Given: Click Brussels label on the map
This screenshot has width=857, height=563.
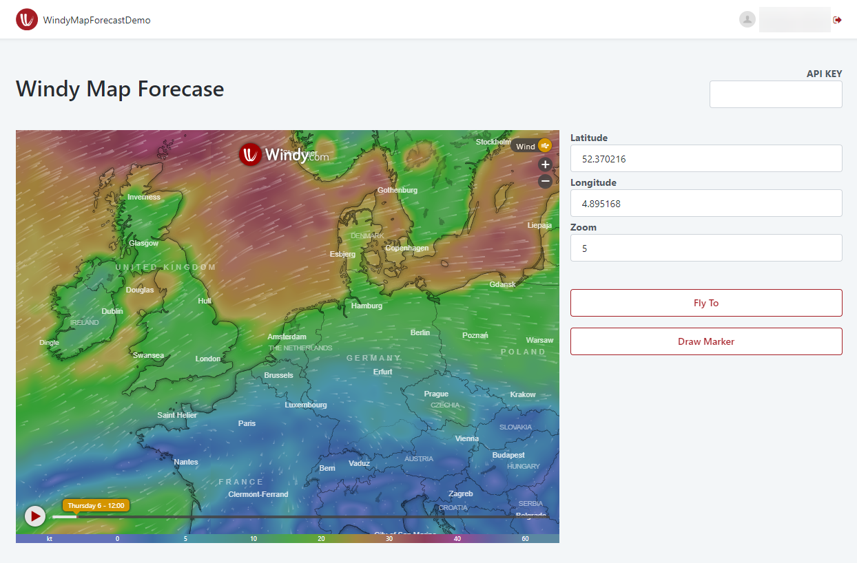Looking at the screenshot, I should click(x=278, y=375).
